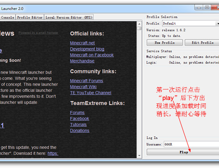Open the Profile dropdown showing Default
This screenshot has width=219, height=168.
tap(191, 23)
